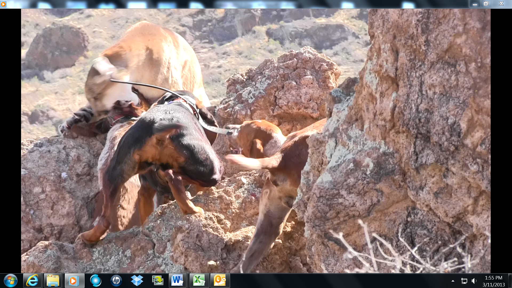The image size is (512, 288).
Task: Click the volume speaker tray icon
Action: pos(474,281)
